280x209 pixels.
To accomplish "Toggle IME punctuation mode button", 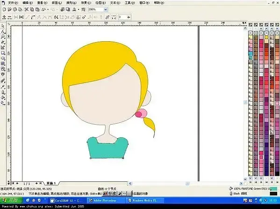I will click(124, 194).
